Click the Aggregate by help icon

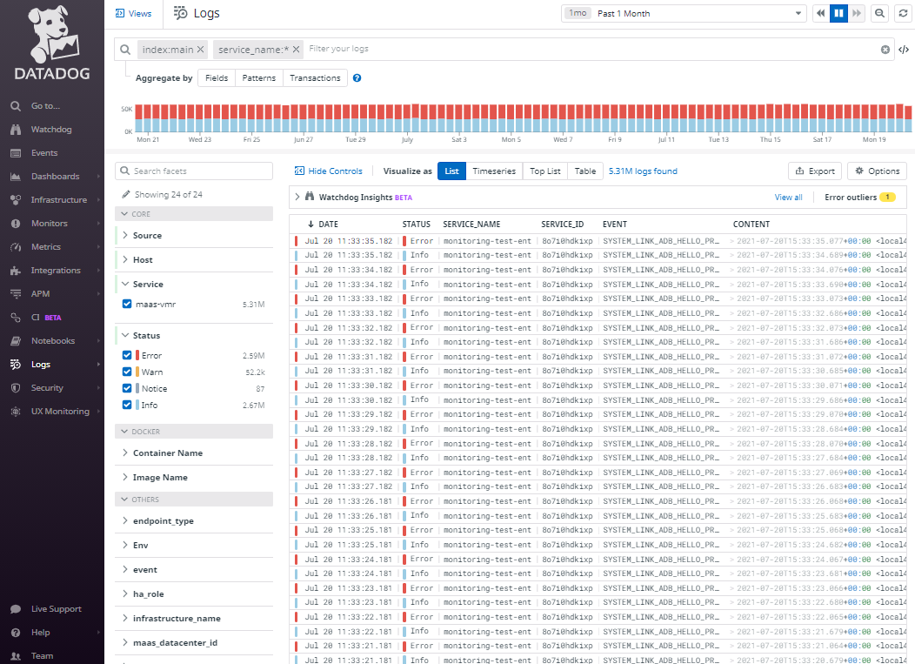pos(357,78)
